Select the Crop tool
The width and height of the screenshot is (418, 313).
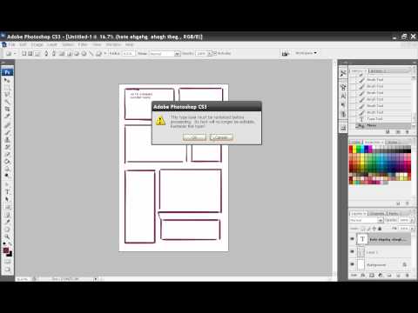[x=8, y=109]
